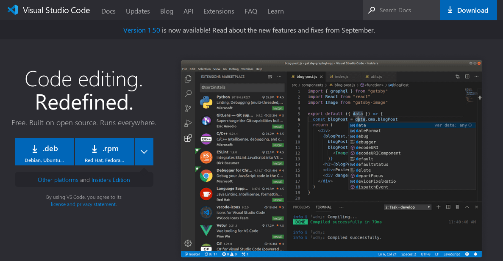The image size is (503, 261).
Task: Open the Source Control activity bar icon
Action: pyautogui.click(x=188, y=109)
